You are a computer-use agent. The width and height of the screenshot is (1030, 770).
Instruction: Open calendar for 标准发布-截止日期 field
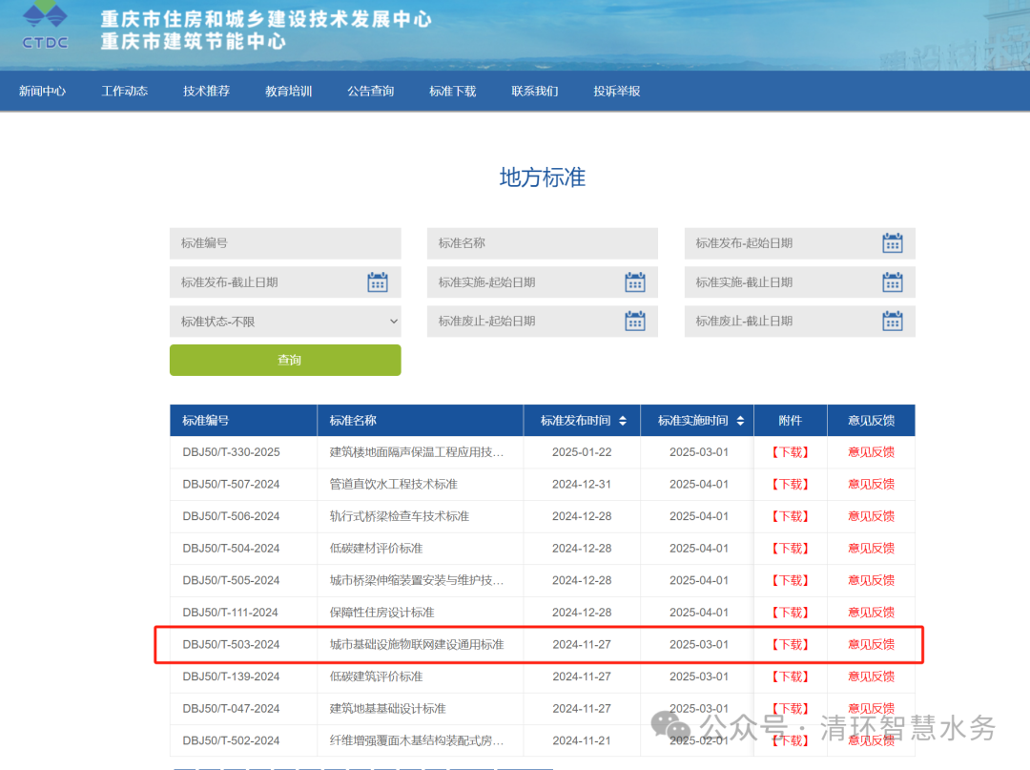pos(378,282)
